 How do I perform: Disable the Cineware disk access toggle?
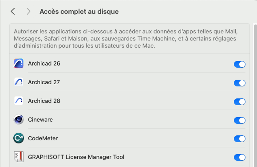point(240,120)
